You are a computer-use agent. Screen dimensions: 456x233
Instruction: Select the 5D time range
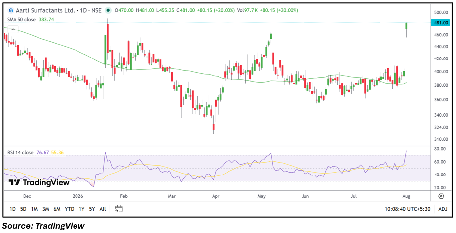(23, 209)
